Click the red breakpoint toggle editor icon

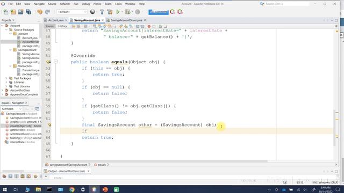tap(149, 26)
